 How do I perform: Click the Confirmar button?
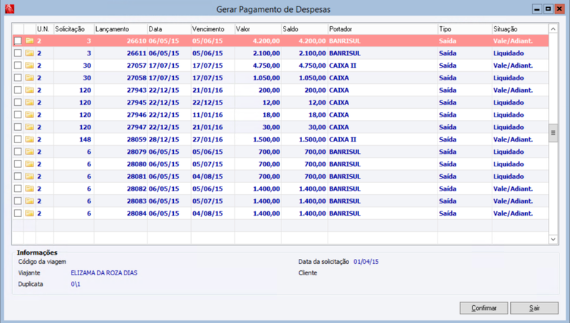[484, 308]
